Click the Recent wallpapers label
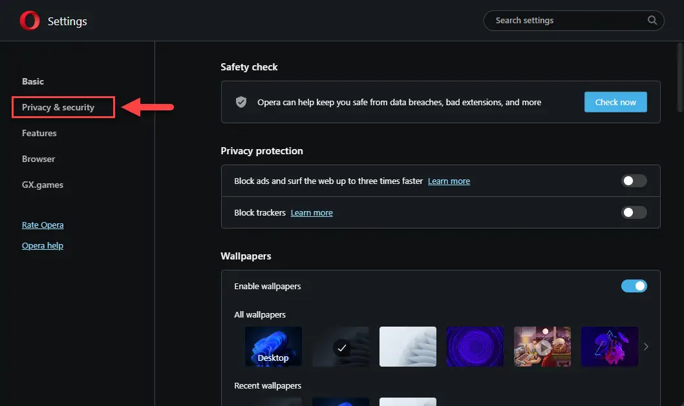Image resolution: width=684 pixels, height=406 pixels. click(x=268, y=385)
